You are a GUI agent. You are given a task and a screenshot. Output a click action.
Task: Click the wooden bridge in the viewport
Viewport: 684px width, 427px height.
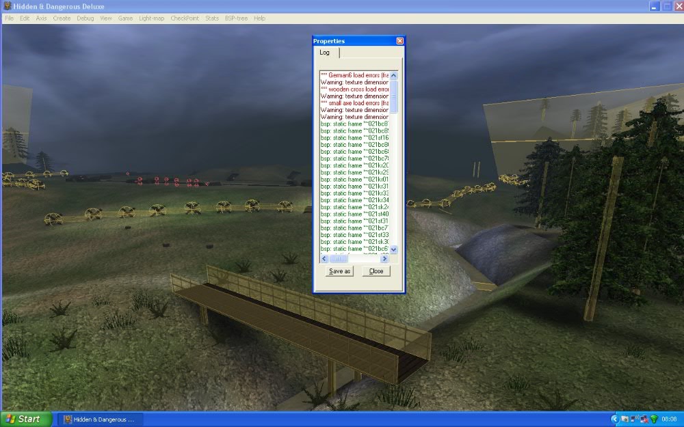pyautogui.click(x=301, y=327)
